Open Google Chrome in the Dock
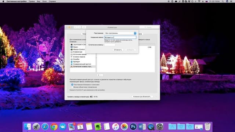The height and width of the screenshot is (132, 235). click(54, 127)
